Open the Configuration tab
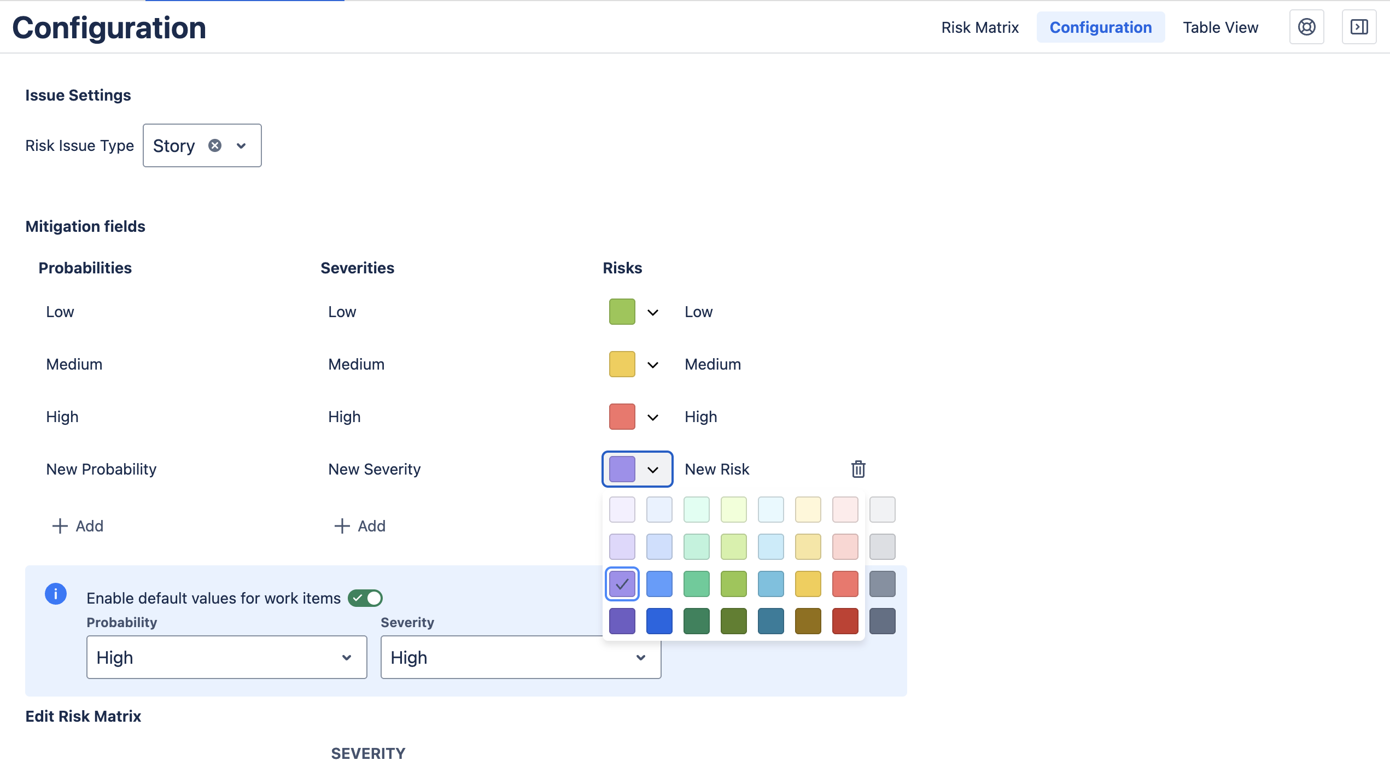The width and height of the screenshot is (1390, 772). pos(1100,27)
